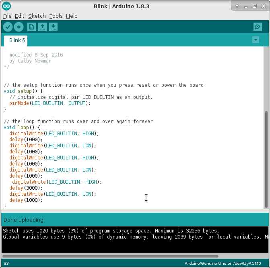Image resolution: width=270 pixels, height=268 pixels.
Task: Click the 'Global variables use 9 bytes' console line
Action: 136,237
